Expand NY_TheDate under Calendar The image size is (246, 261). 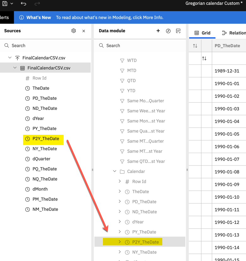pyautogui.click(x=120, y=252)
